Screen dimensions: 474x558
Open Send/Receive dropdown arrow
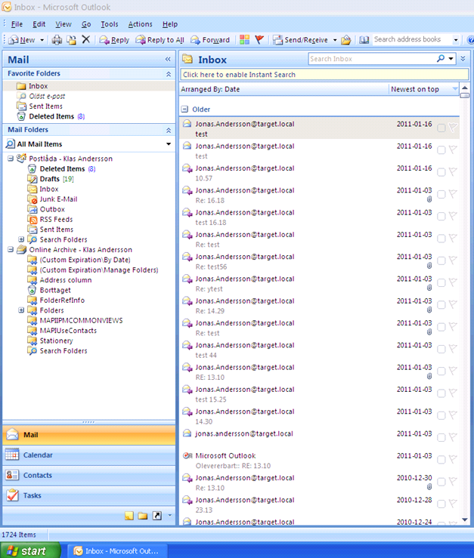coord(335,40)
